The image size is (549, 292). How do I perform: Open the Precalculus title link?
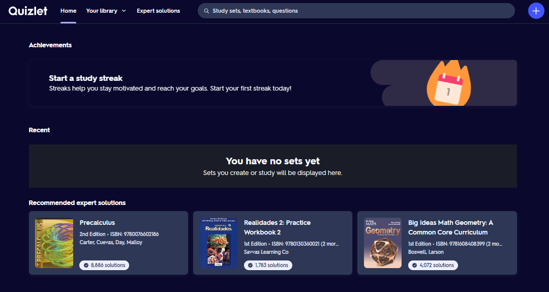[x=97, y=223]
